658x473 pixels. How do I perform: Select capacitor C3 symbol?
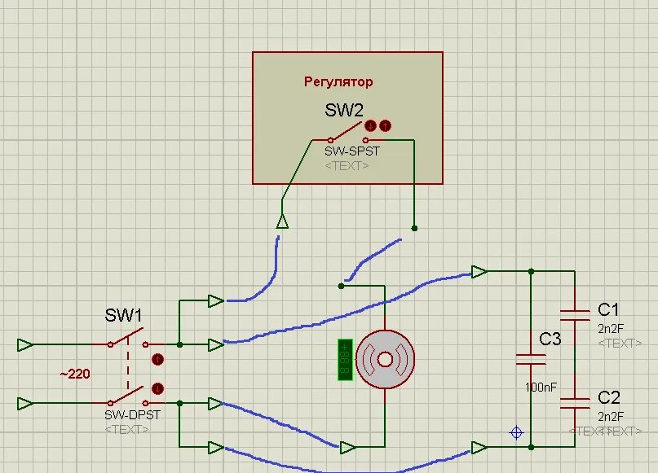[x=531, y=360]
